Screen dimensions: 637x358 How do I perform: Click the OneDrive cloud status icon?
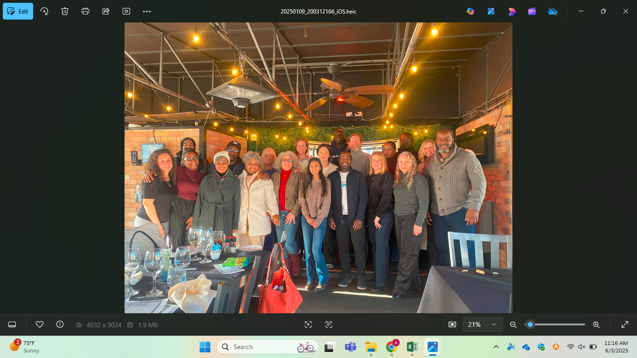[553, 11]
